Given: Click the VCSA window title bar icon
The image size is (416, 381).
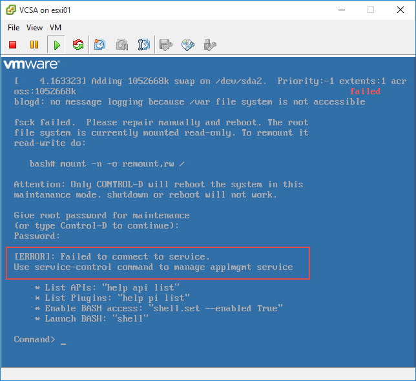Looking at the screenshot, I should [10, 10].
